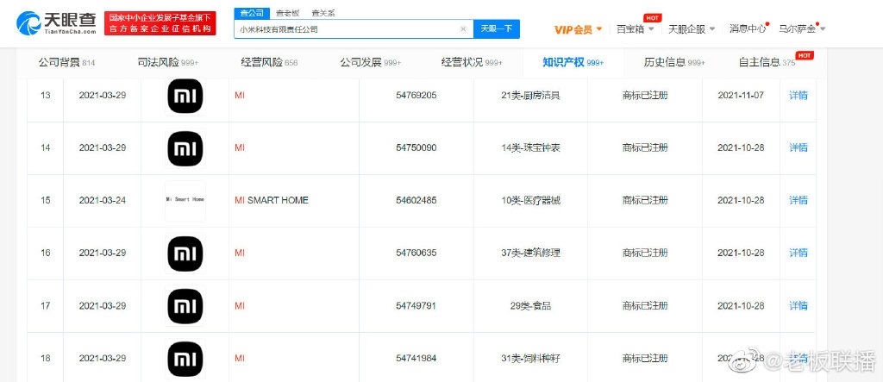Open 公司背景 tab
The width and height of the screenshot is (883, 382).
(x=66, y=63)
